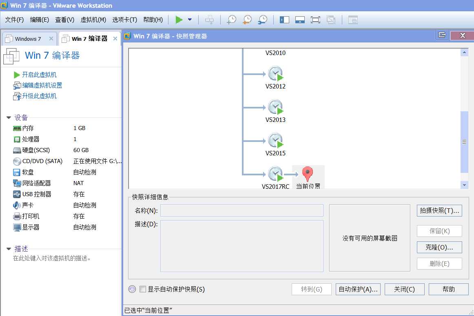Open the 选项卡(T) menu
Viewport: 474px width, 316px height.
click(x=124, y=20)
